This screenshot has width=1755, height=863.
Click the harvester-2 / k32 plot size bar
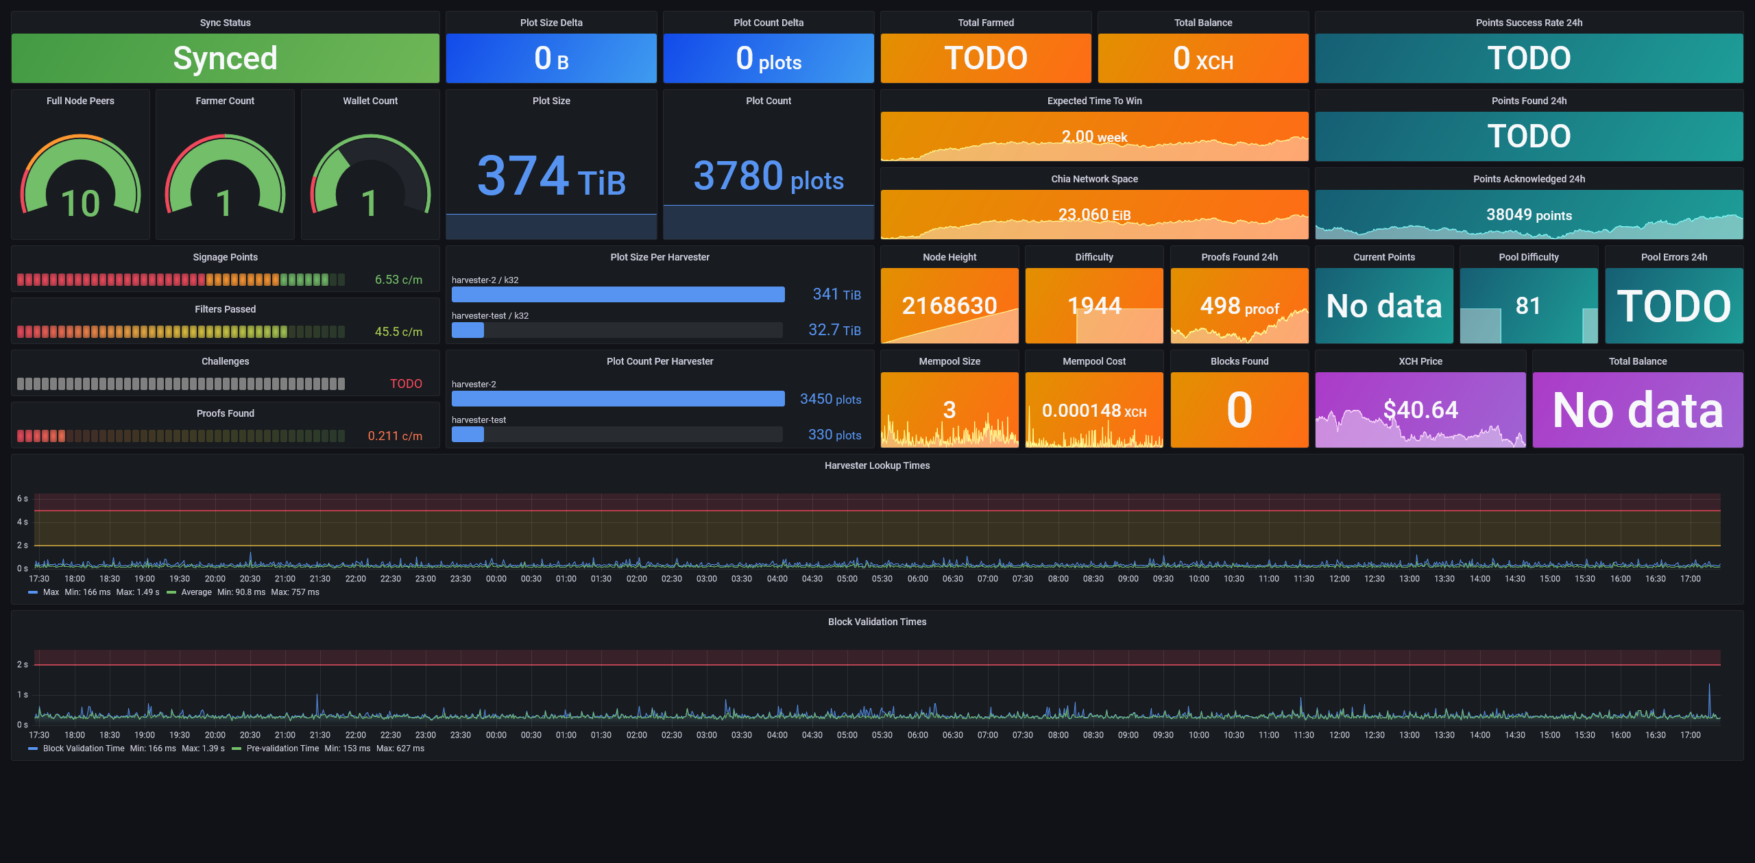618,295
